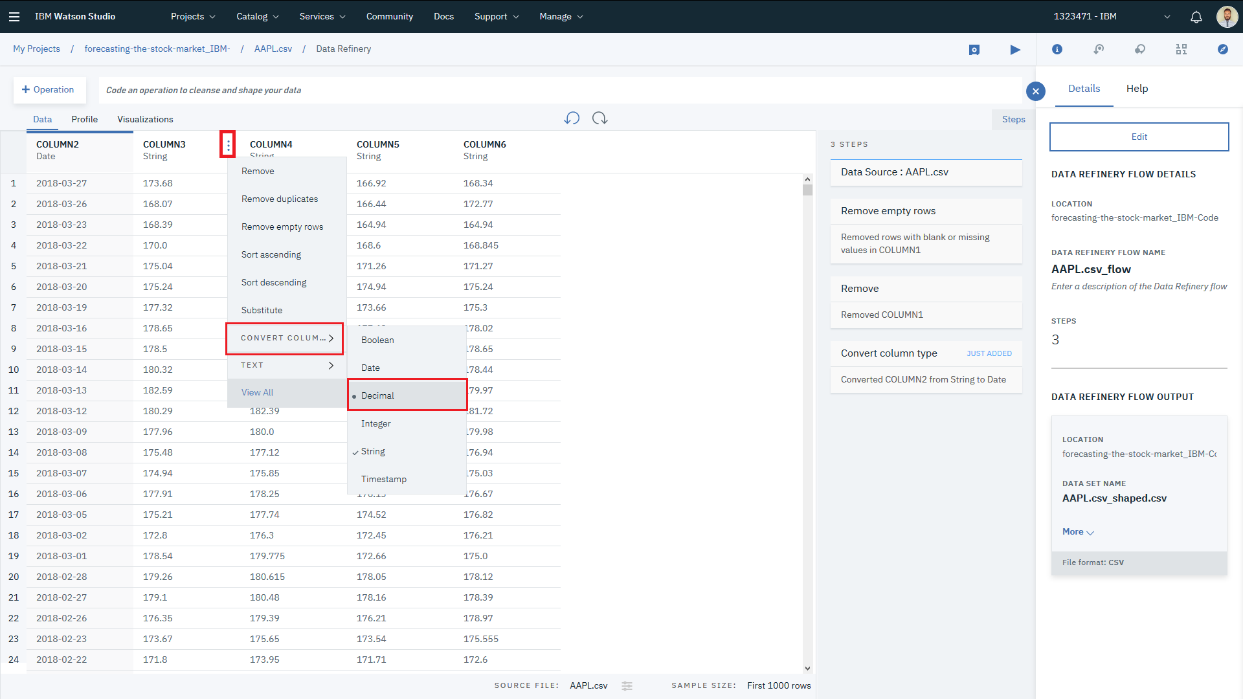This screenshot has height=699, width=1243.
Task: Click the Operation button to add step
Action: 47,89
